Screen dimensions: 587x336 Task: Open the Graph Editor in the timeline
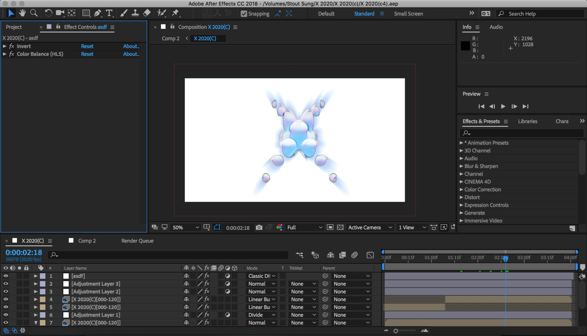click(370, 255)
